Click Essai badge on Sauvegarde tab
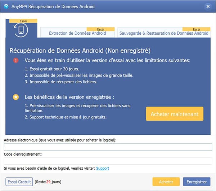This screenshot has width=216, height=191. coord(197,29)
